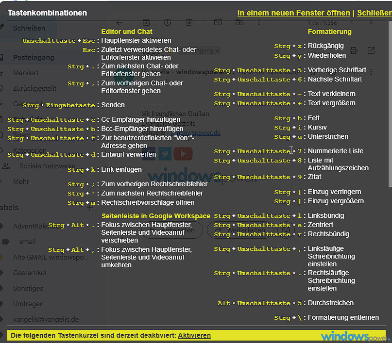Open the email label in sidebar
392x343 pixels.
pyautogui.click(x=28, y=242)
